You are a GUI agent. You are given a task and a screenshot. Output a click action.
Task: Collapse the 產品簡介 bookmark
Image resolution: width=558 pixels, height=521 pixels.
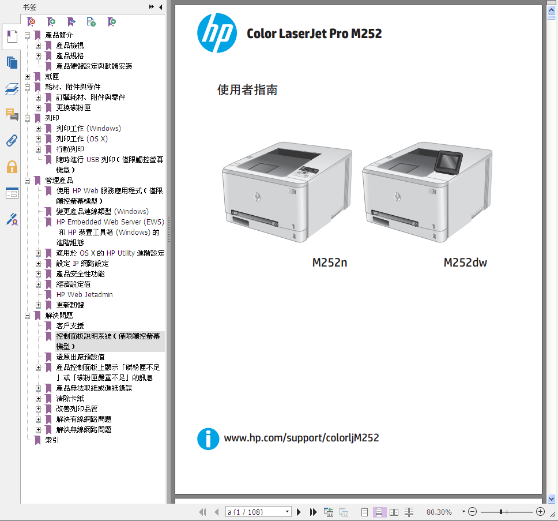pos(28,35)
